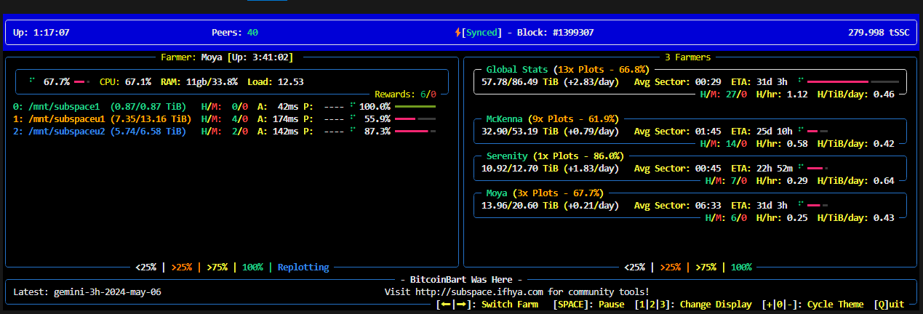Click the spinner icon beside 67.7% in Farmer summary

point(32,81)
